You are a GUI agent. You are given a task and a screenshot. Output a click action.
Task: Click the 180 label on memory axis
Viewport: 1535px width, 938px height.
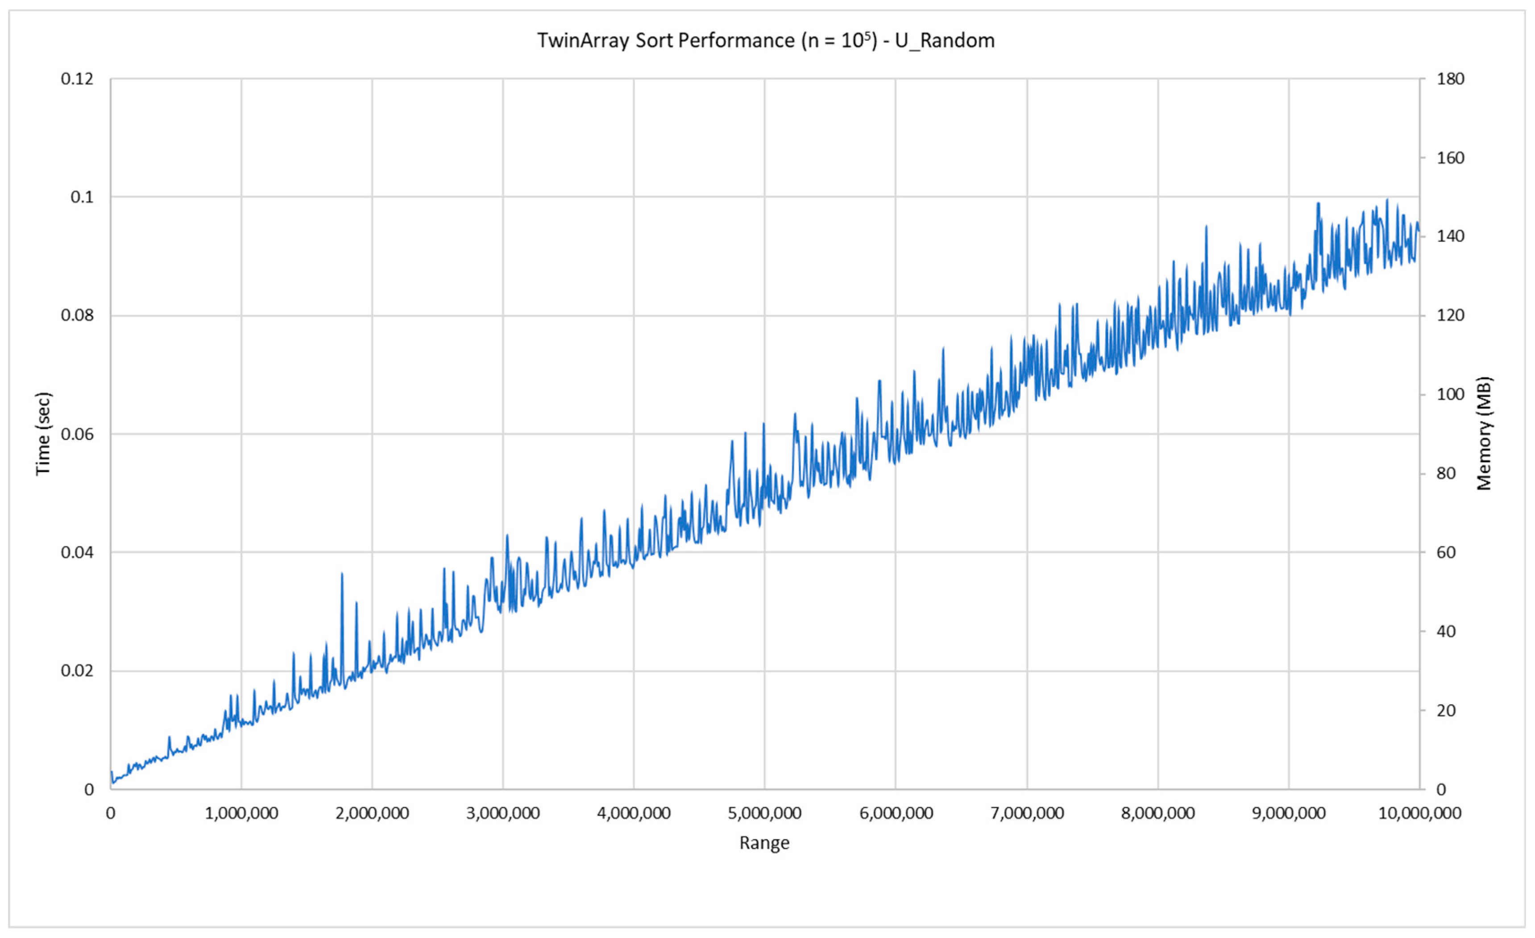pos(1450,79)
